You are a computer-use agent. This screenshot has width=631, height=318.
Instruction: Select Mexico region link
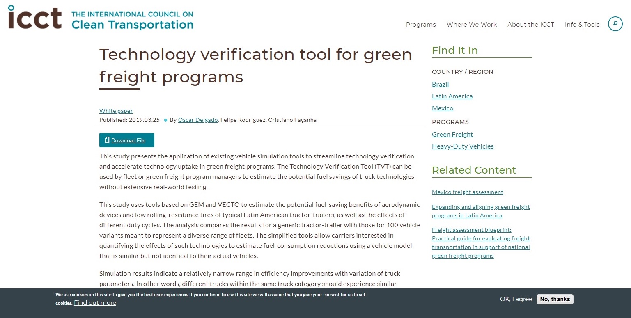pos(443,108)
